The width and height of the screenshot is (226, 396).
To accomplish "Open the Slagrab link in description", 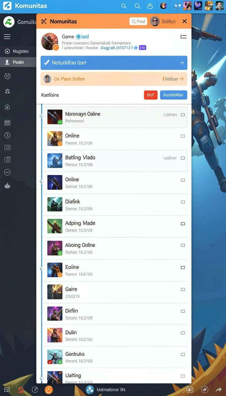I will point(117,48).
